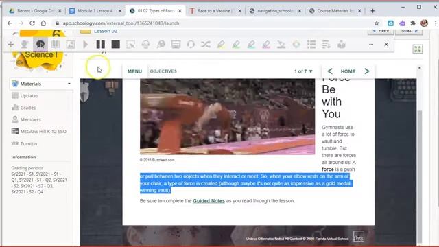Viewport: 439px width, 247px height.
Task: Click the play button in reader toolbar
Action: [85, 44]
